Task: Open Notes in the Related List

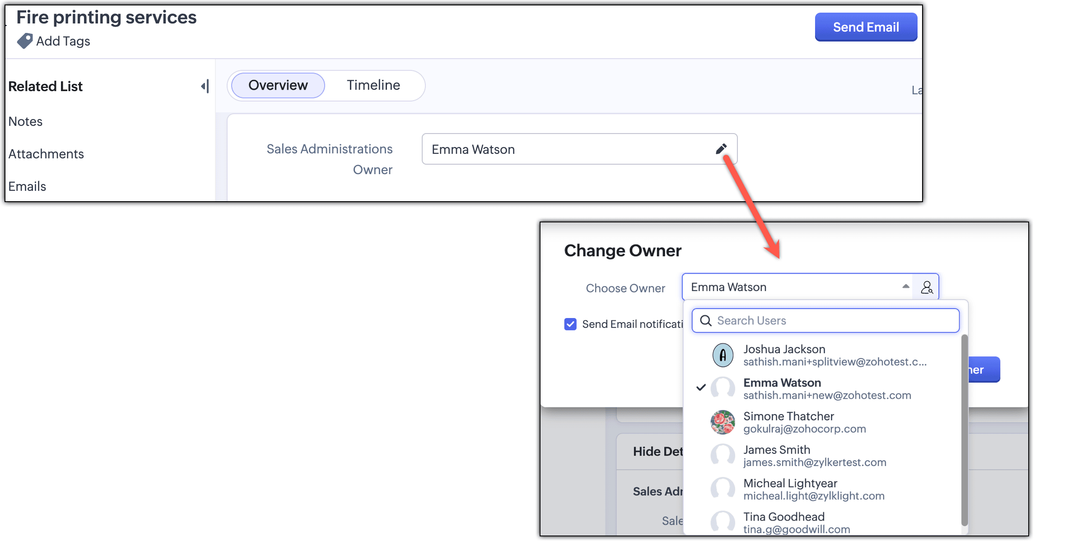Action: 25,121
